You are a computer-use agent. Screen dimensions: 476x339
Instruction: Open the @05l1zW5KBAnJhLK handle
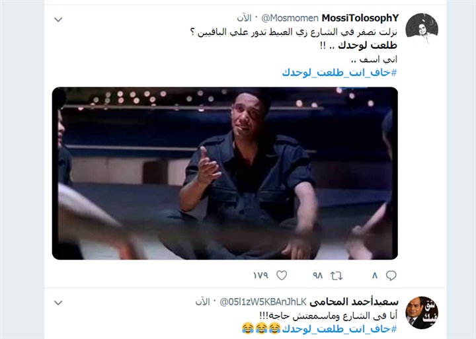pos(263,302)
